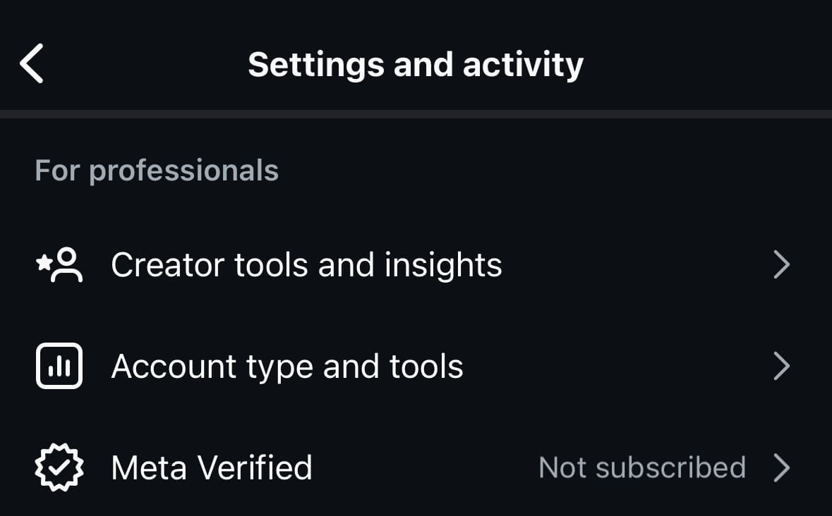Open Account type and tools

[x=416, y=366]
